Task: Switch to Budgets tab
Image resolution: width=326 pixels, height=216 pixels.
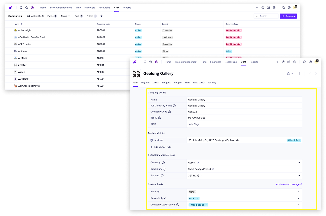Action: (166, 83)
